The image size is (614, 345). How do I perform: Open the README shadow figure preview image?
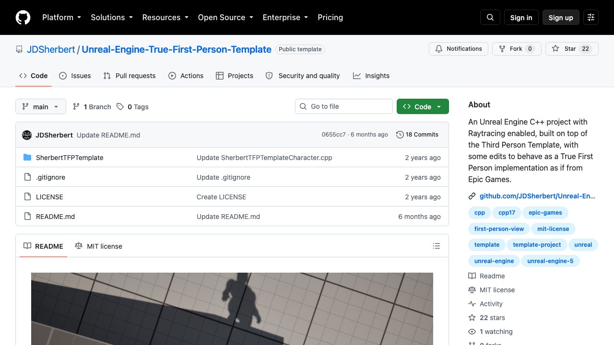pos(232,309)
